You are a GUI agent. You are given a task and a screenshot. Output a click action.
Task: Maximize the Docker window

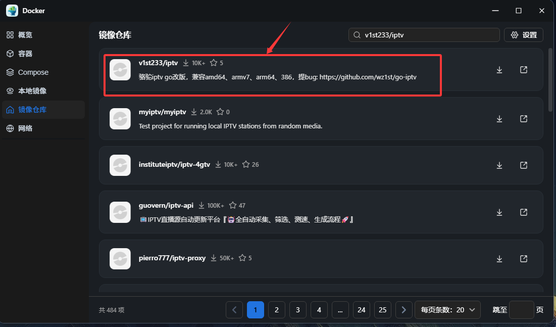519,11
